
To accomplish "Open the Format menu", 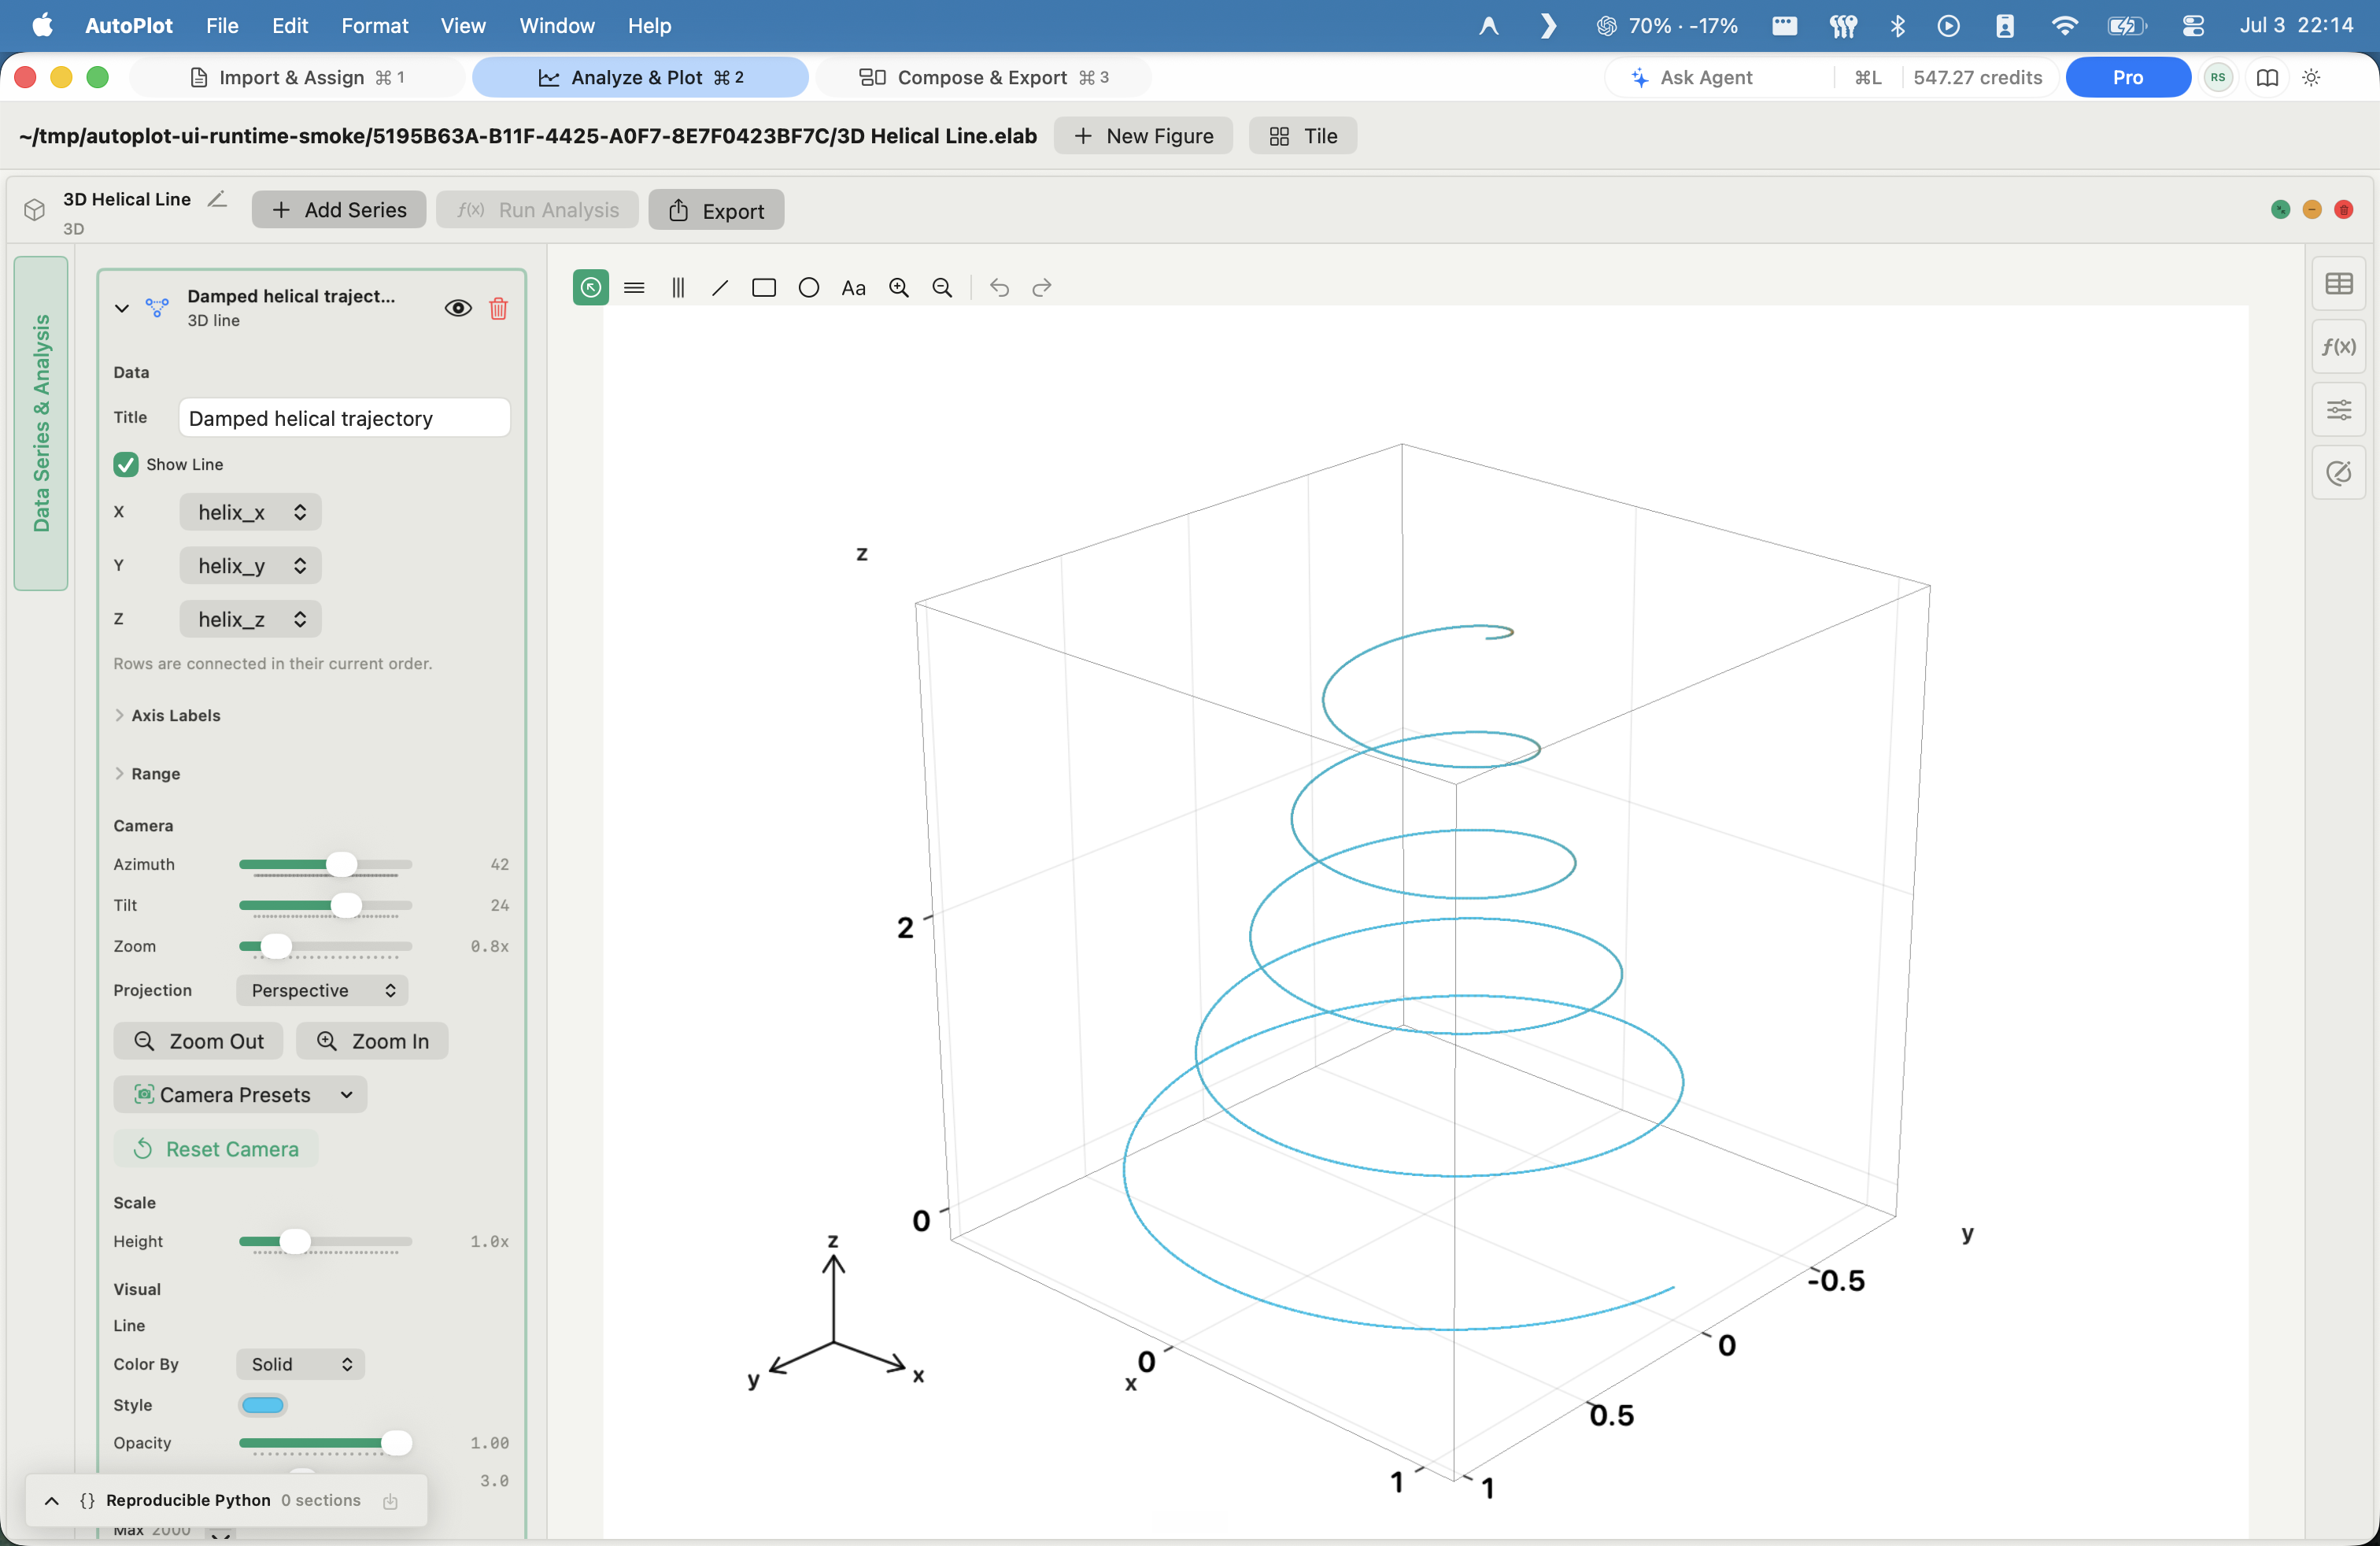I will [x=374, y=26].
